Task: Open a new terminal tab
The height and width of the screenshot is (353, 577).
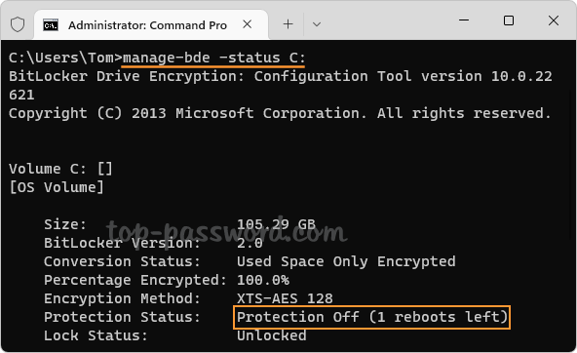Action: click(x=288, y=24)
